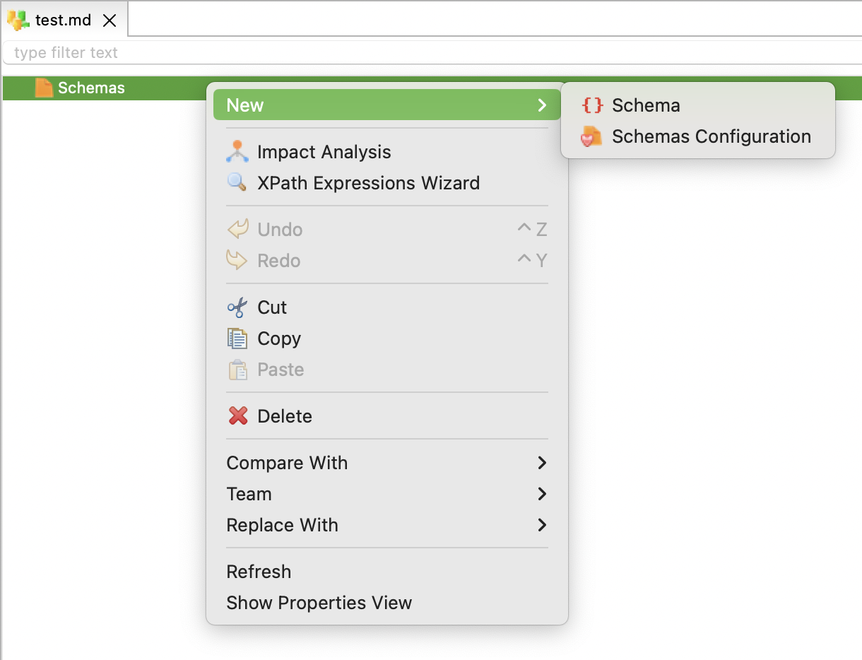Click the Schemas Configuration icon in the submenu
The height and width of the screenshot is (660, 862).
tap(592, 136)
